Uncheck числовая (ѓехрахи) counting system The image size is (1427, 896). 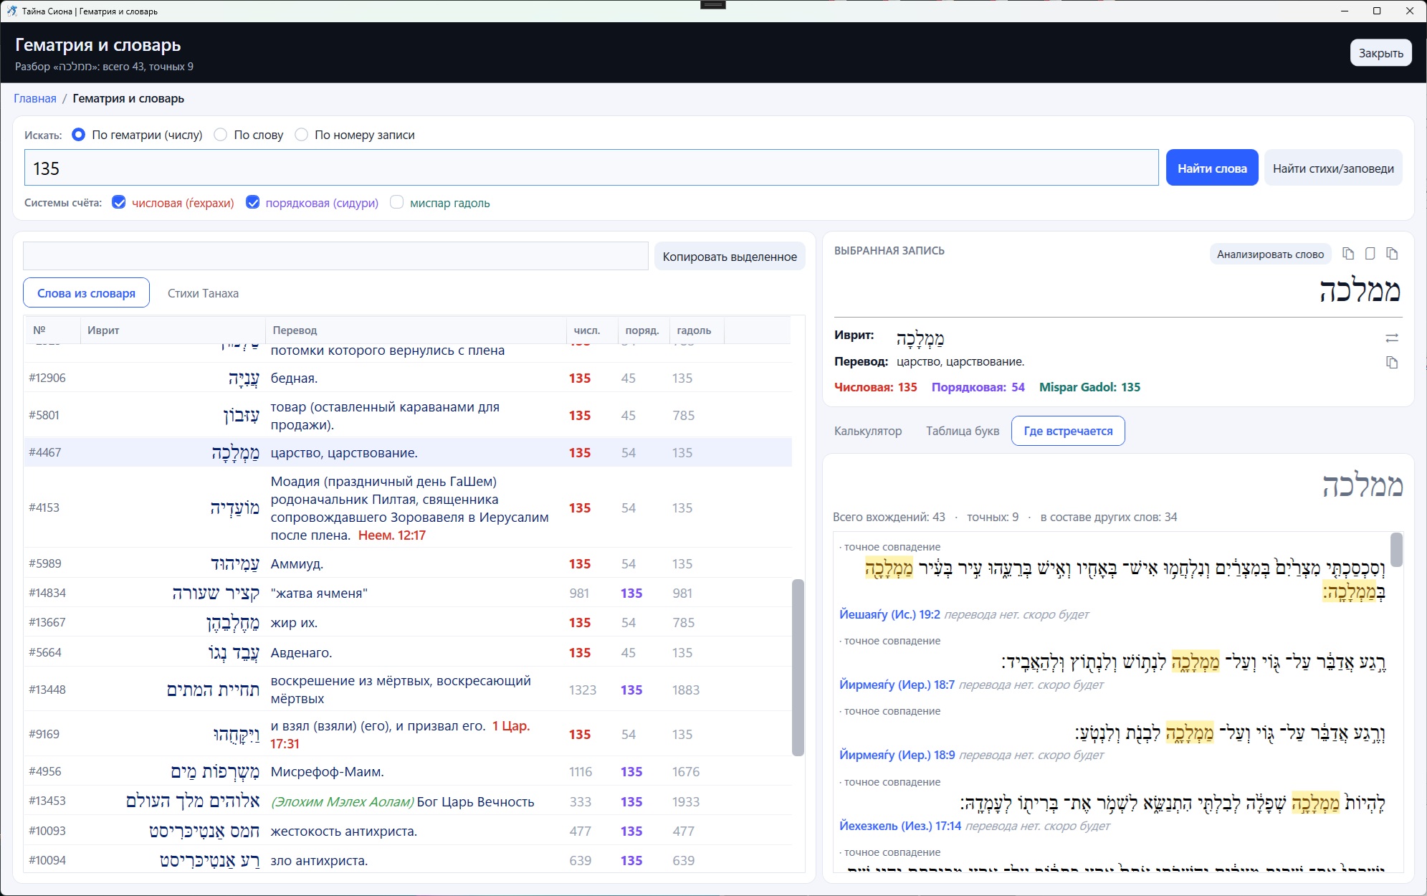click(119, 202)
